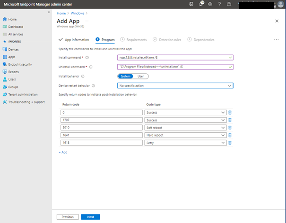Set install behavior to System

tap(125, 76)
